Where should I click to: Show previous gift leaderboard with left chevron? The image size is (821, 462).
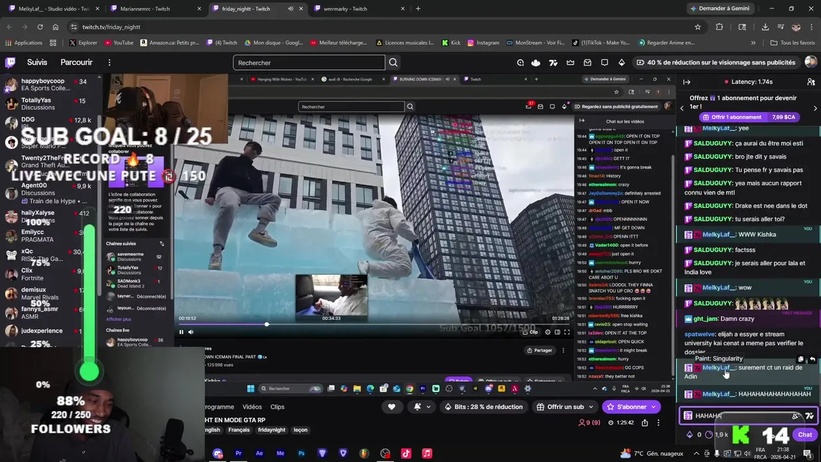coord(682,108)
